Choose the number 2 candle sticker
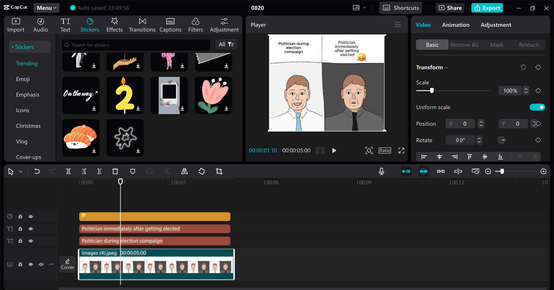 click(125, 95)
